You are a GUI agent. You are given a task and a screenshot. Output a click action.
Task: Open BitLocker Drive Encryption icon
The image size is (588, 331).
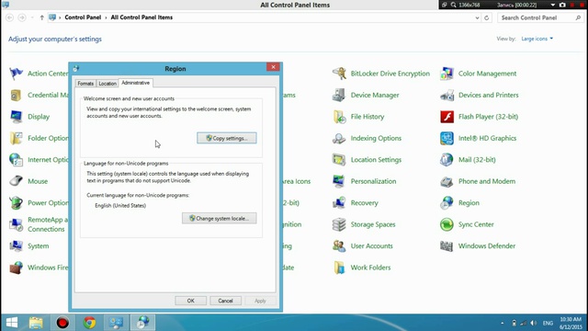(x=339, y=74)
